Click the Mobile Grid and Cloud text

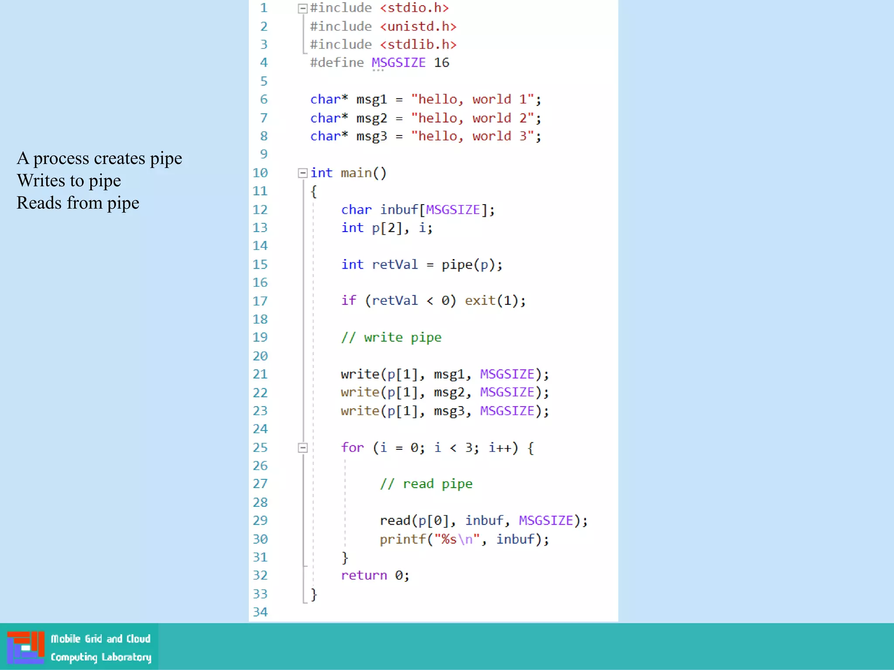[100, 639]
